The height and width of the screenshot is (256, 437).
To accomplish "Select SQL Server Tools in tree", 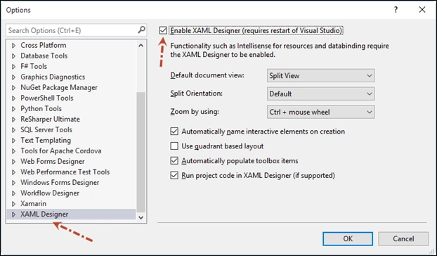I will (46, 129).
